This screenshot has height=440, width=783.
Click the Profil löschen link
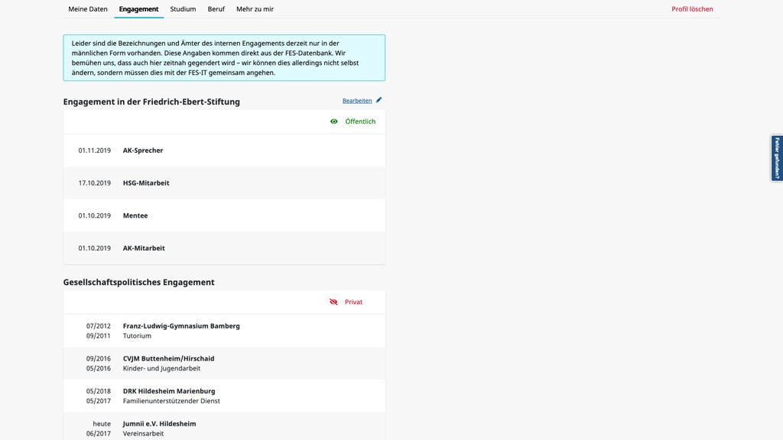(x=692, y=9)
